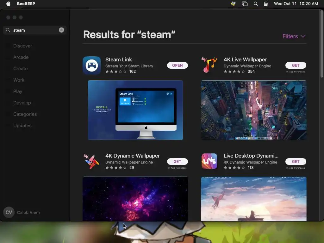The image size is (324, 243).
Task: Get the 4K Dynamic Wallpaper app
Action: (x=177, y=162)
